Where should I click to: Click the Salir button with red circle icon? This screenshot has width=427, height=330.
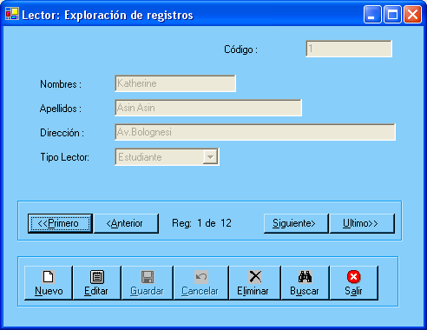coord(354,283)
